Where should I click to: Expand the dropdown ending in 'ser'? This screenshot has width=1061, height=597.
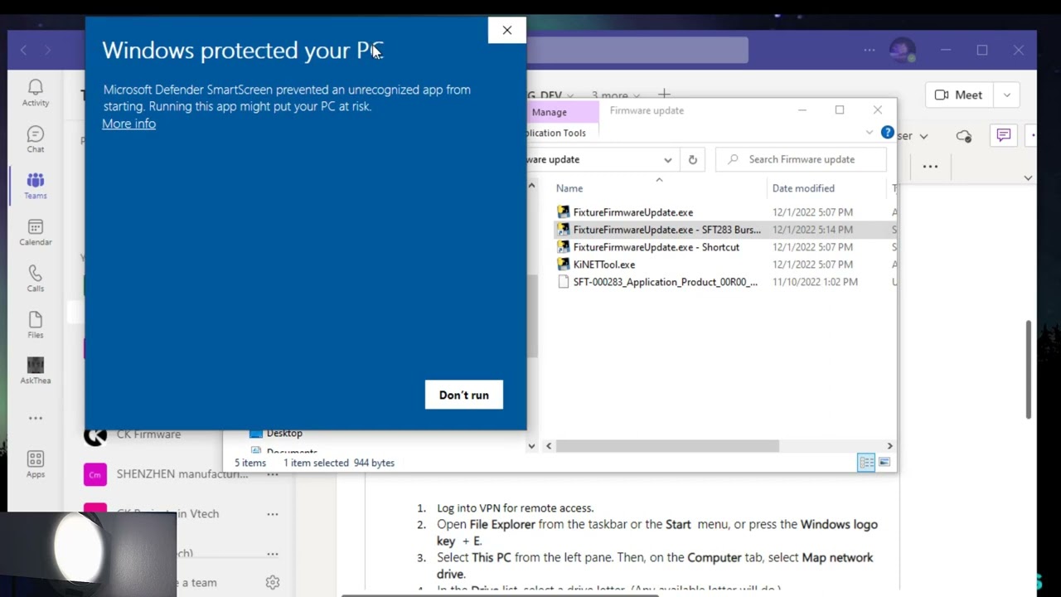pos(913,135)
